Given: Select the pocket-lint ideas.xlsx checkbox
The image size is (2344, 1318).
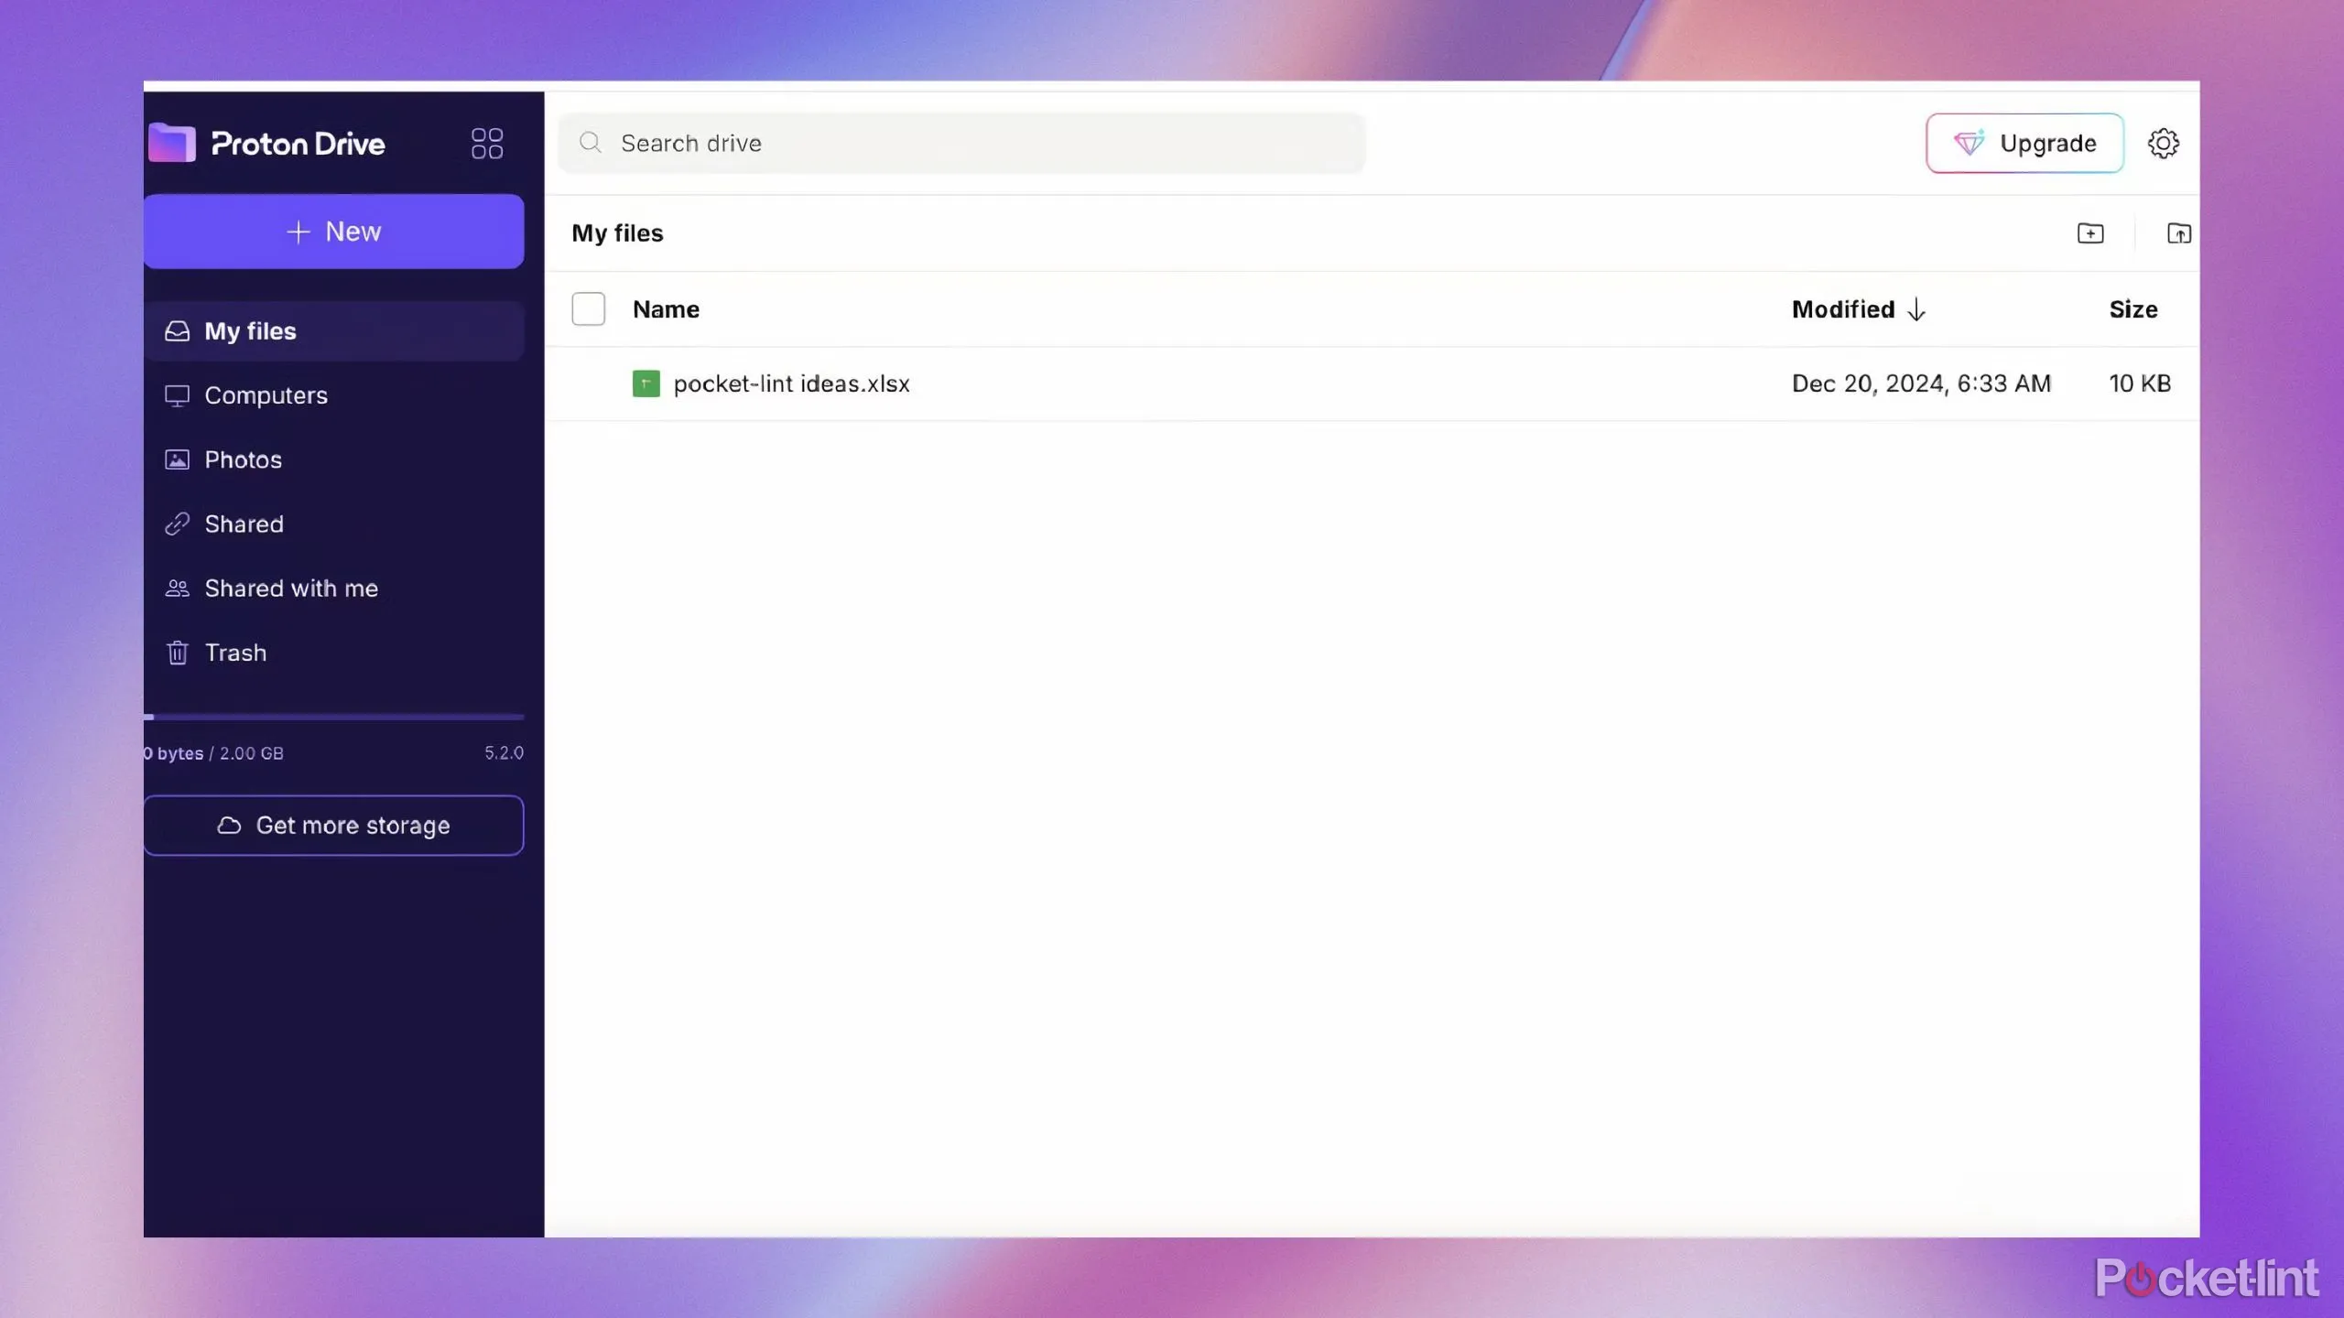Looking at the screenshot, I should [x=588, y=383].
